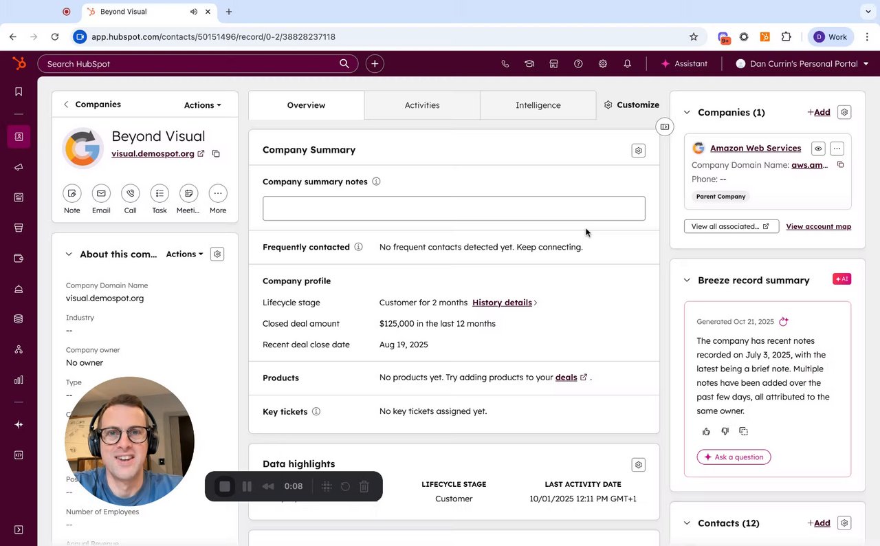The width and height of the screenshot is (880, 546).
Task: Click the Email action button
Action: [101, 193]
